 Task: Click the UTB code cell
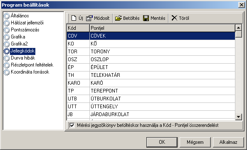pos(78,99)
